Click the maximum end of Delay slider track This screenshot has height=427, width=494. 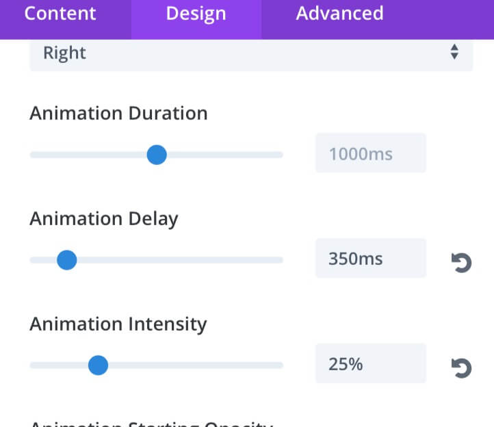(281, 260)
